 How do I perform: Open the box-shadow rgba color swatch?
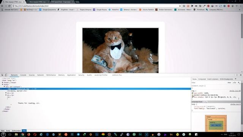(219, 97)
